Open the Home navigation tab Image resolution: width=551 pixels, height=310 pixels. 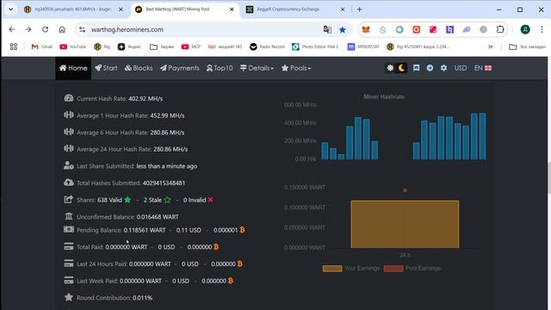[x=73, y=68]
